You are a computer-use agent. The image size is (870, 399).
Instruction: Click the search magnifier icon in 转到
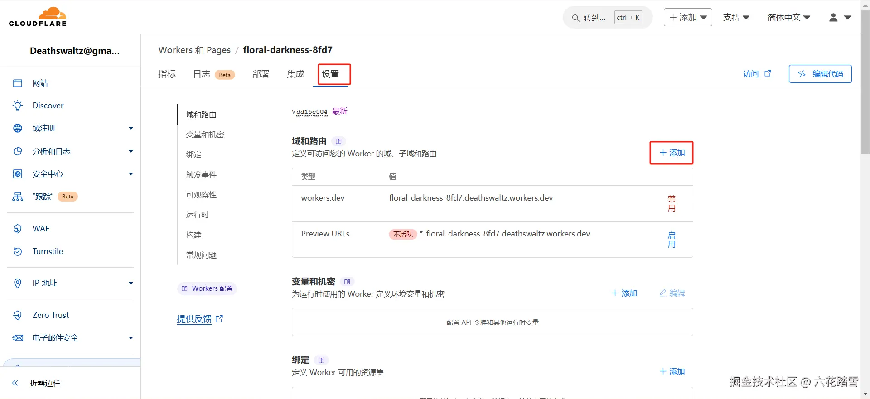tap(576, 18)
